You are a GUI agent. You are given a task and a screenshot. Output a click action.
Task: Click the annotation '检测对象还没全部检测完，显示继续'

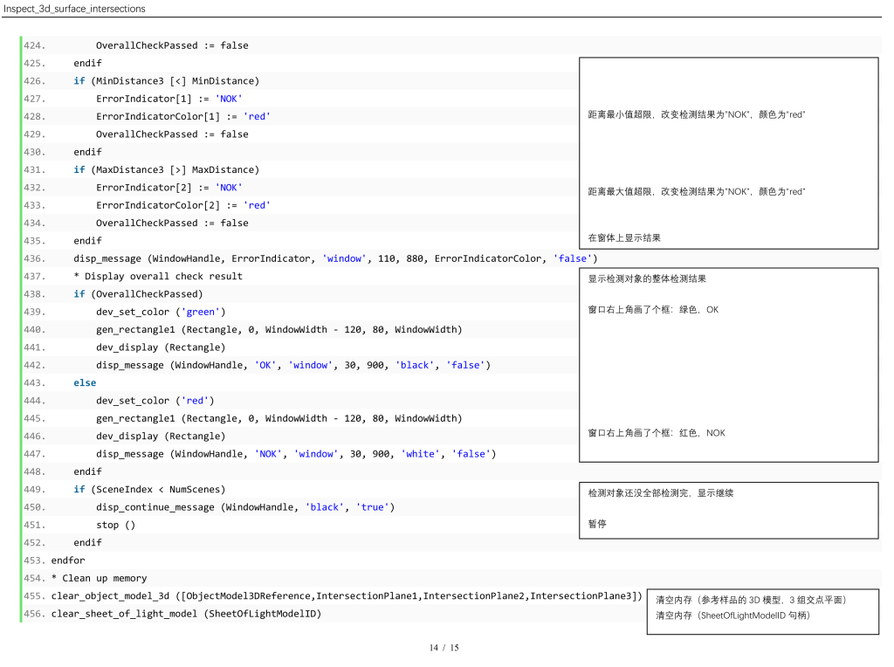[660, 493]
